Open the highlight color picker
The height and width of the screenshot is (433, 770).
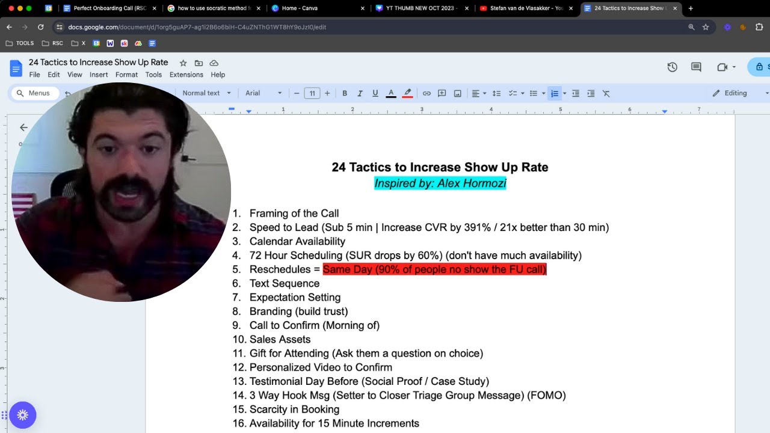pyautogui.click(x=407, y=93)
